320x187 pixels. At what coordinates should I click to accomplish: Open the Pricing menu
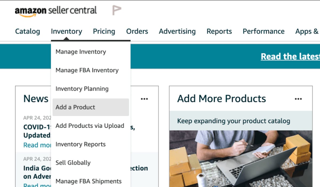tap(104, 31)
